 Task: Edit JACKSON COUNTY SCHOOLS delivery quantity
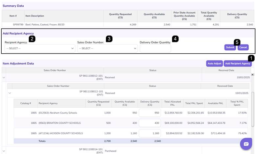(x=150, y=133)
